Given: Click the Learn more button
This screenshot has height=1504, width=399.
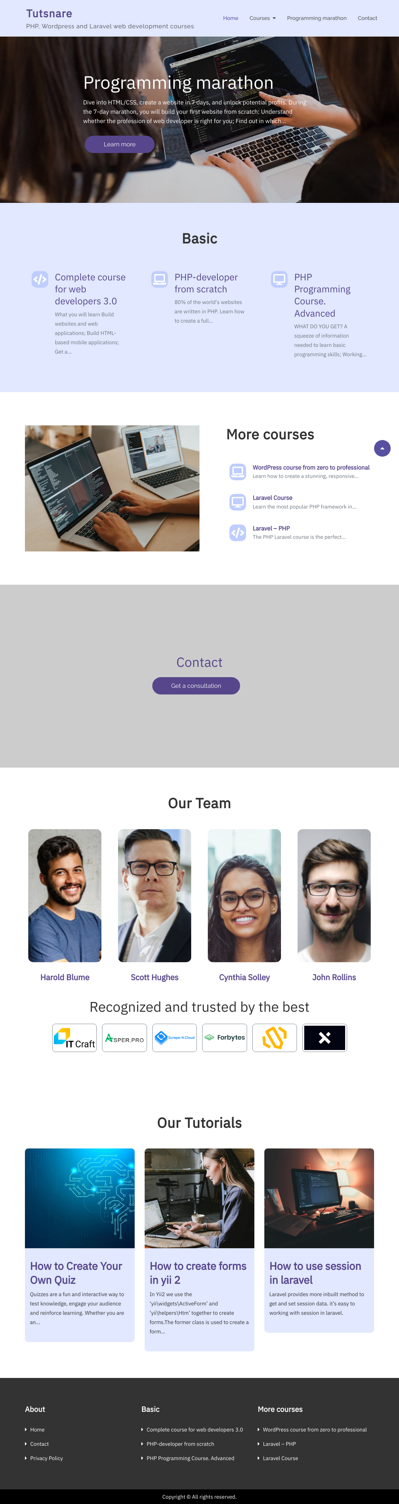Looking at the screenshot, I should click(x=120, y=144).
